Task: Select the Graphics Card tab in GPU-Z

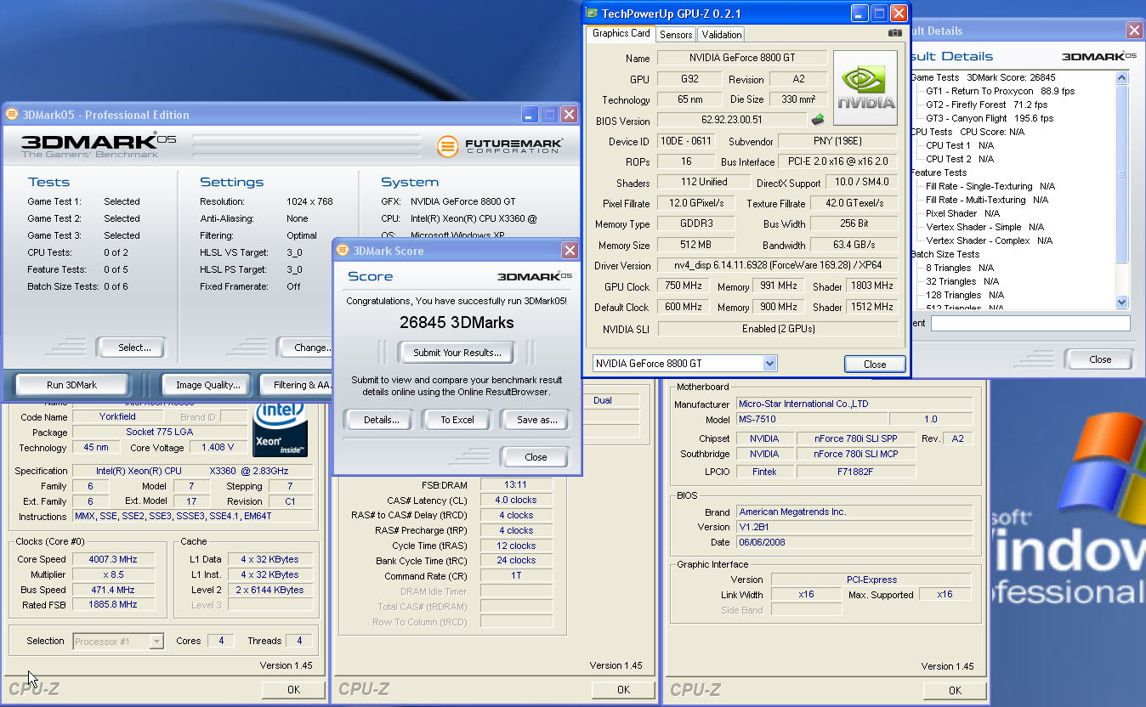Action: click(x=621, y=33)
